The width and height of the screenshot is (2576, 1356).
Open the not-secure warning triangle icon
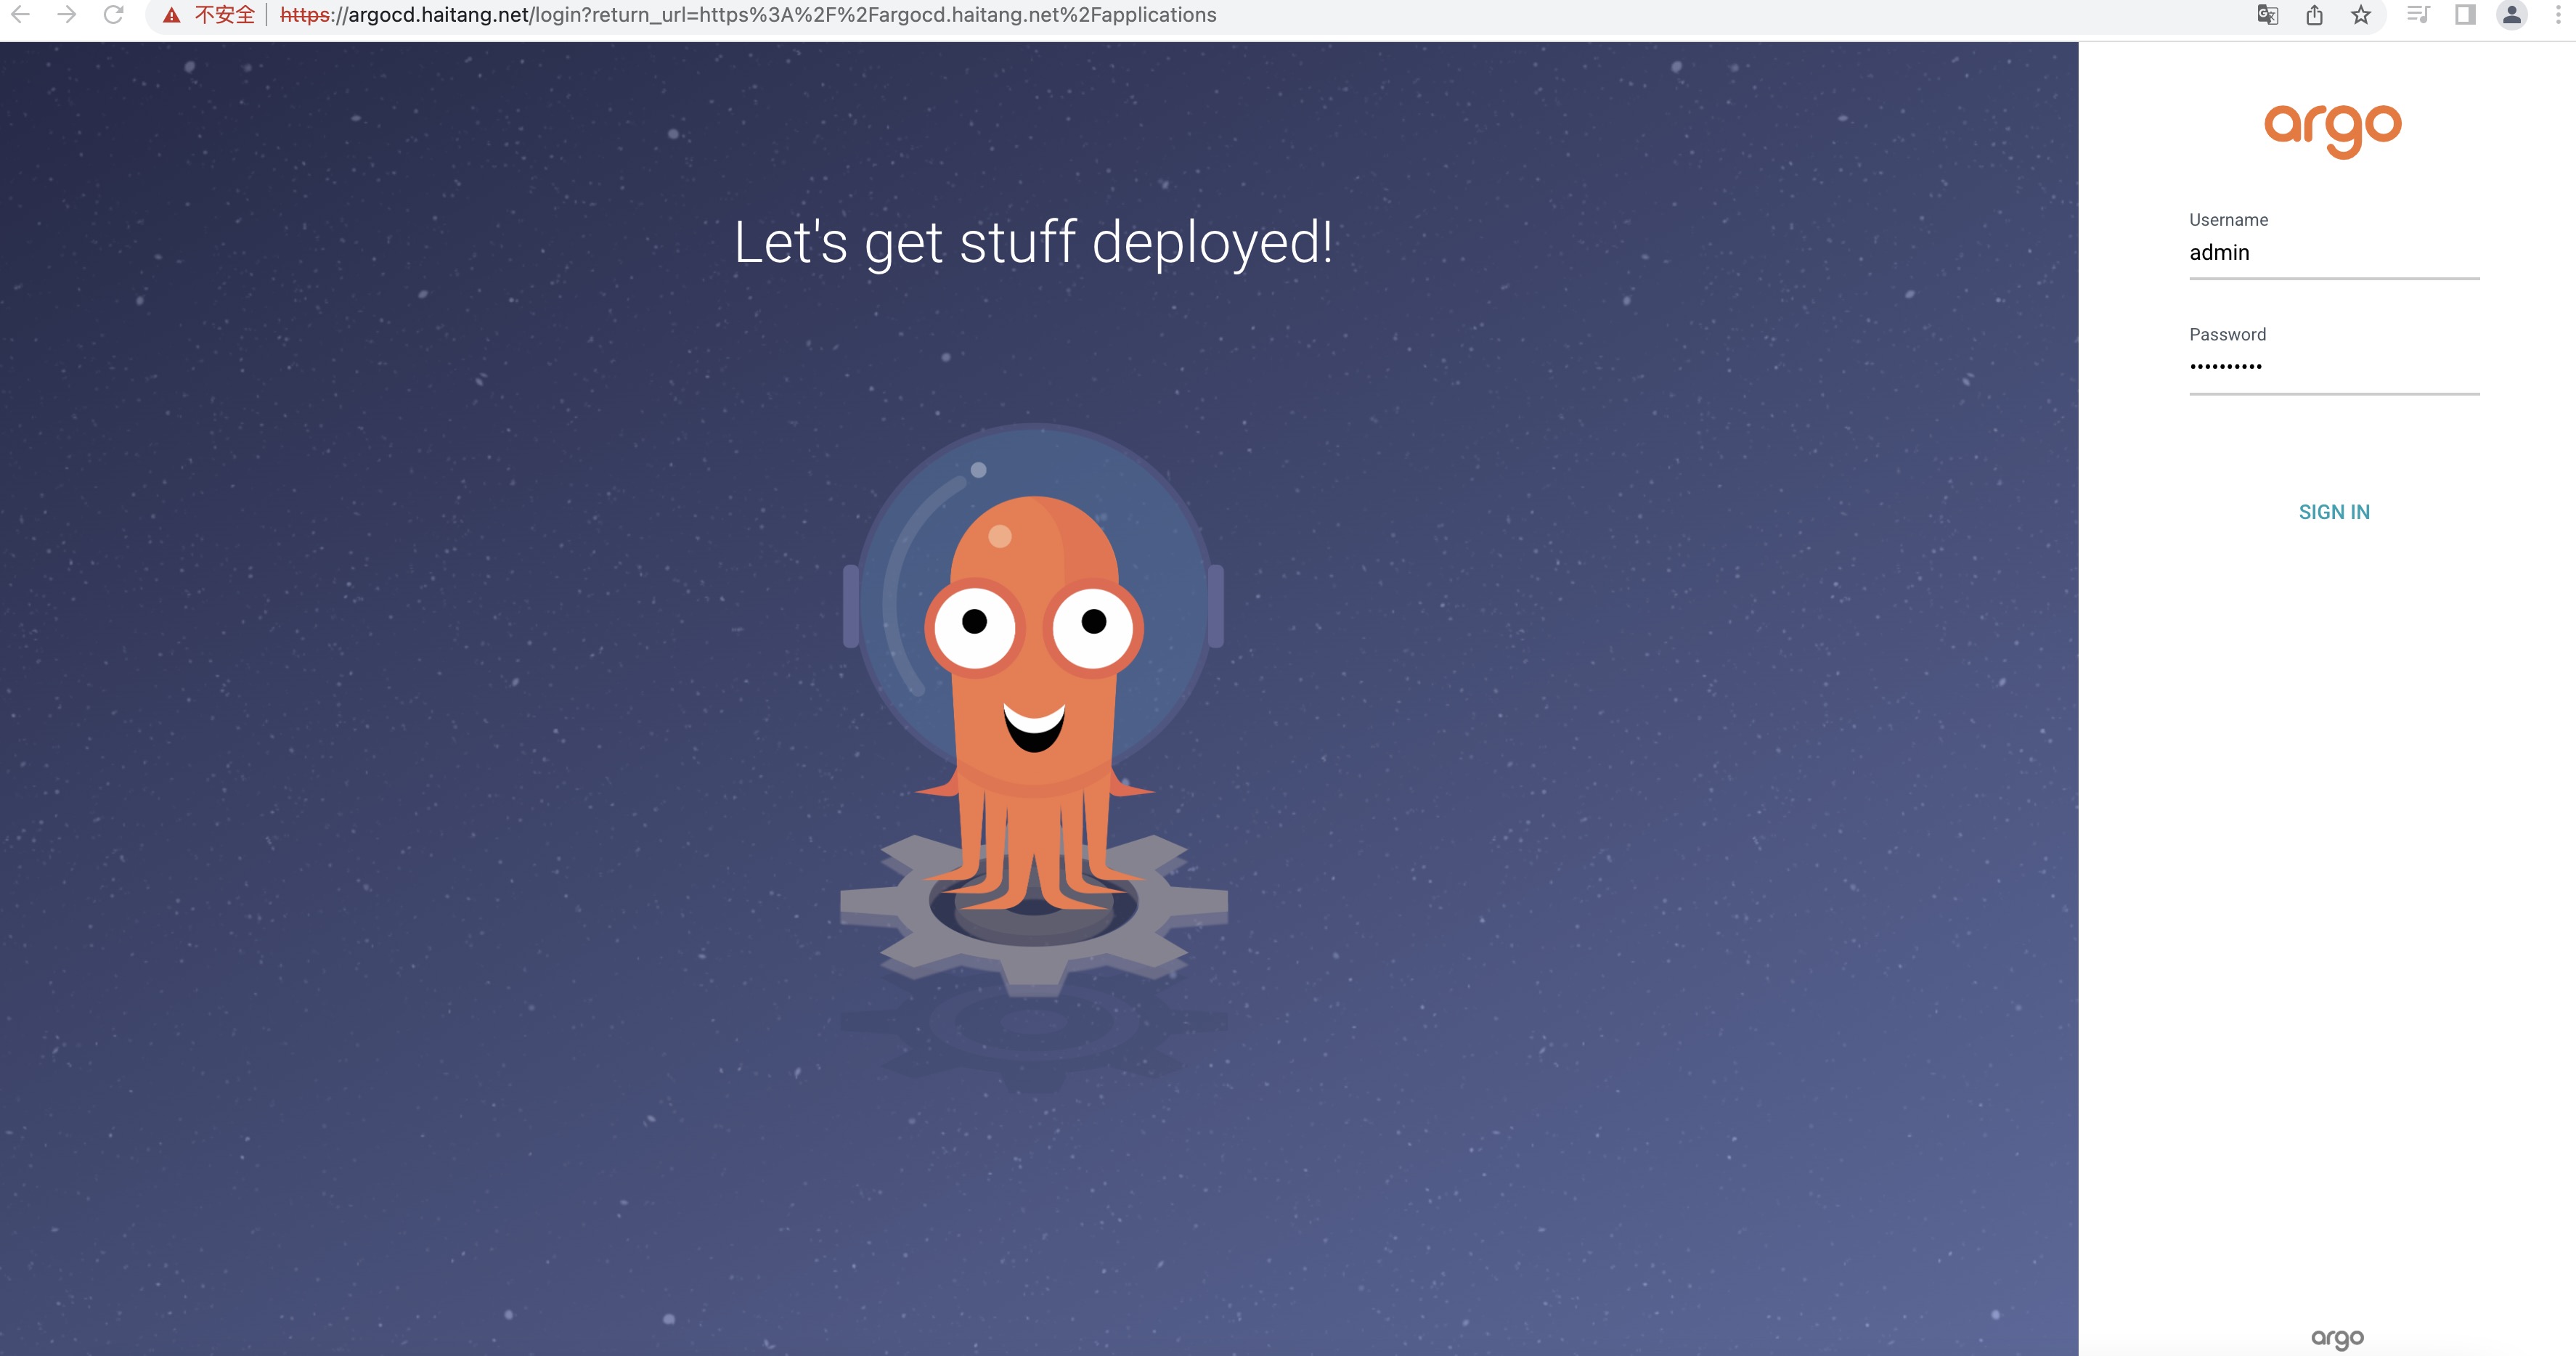pyautogui.click(x=172, y=15)
